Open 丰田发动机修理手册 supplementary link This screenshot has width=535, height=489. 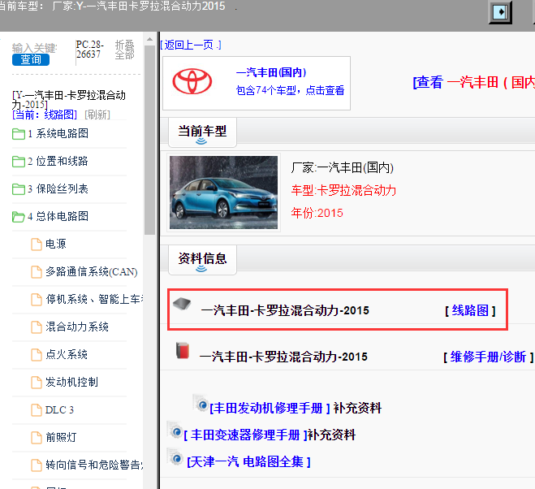click(x=270, y=408)
